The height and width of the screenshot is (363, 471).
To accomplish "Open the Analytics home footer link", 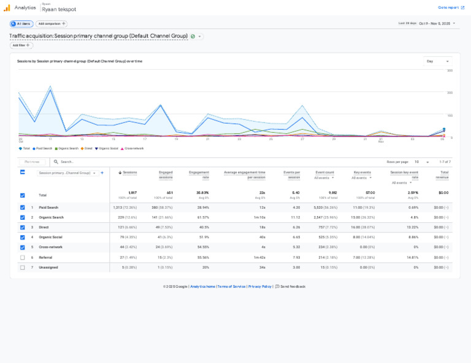I will click(x=203, y=286).
